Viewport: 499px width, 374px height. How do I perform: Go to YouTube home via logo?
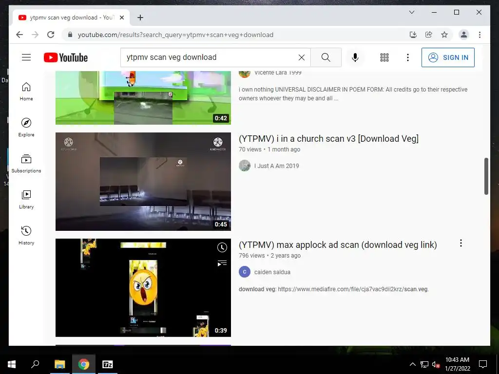[66, 57]
